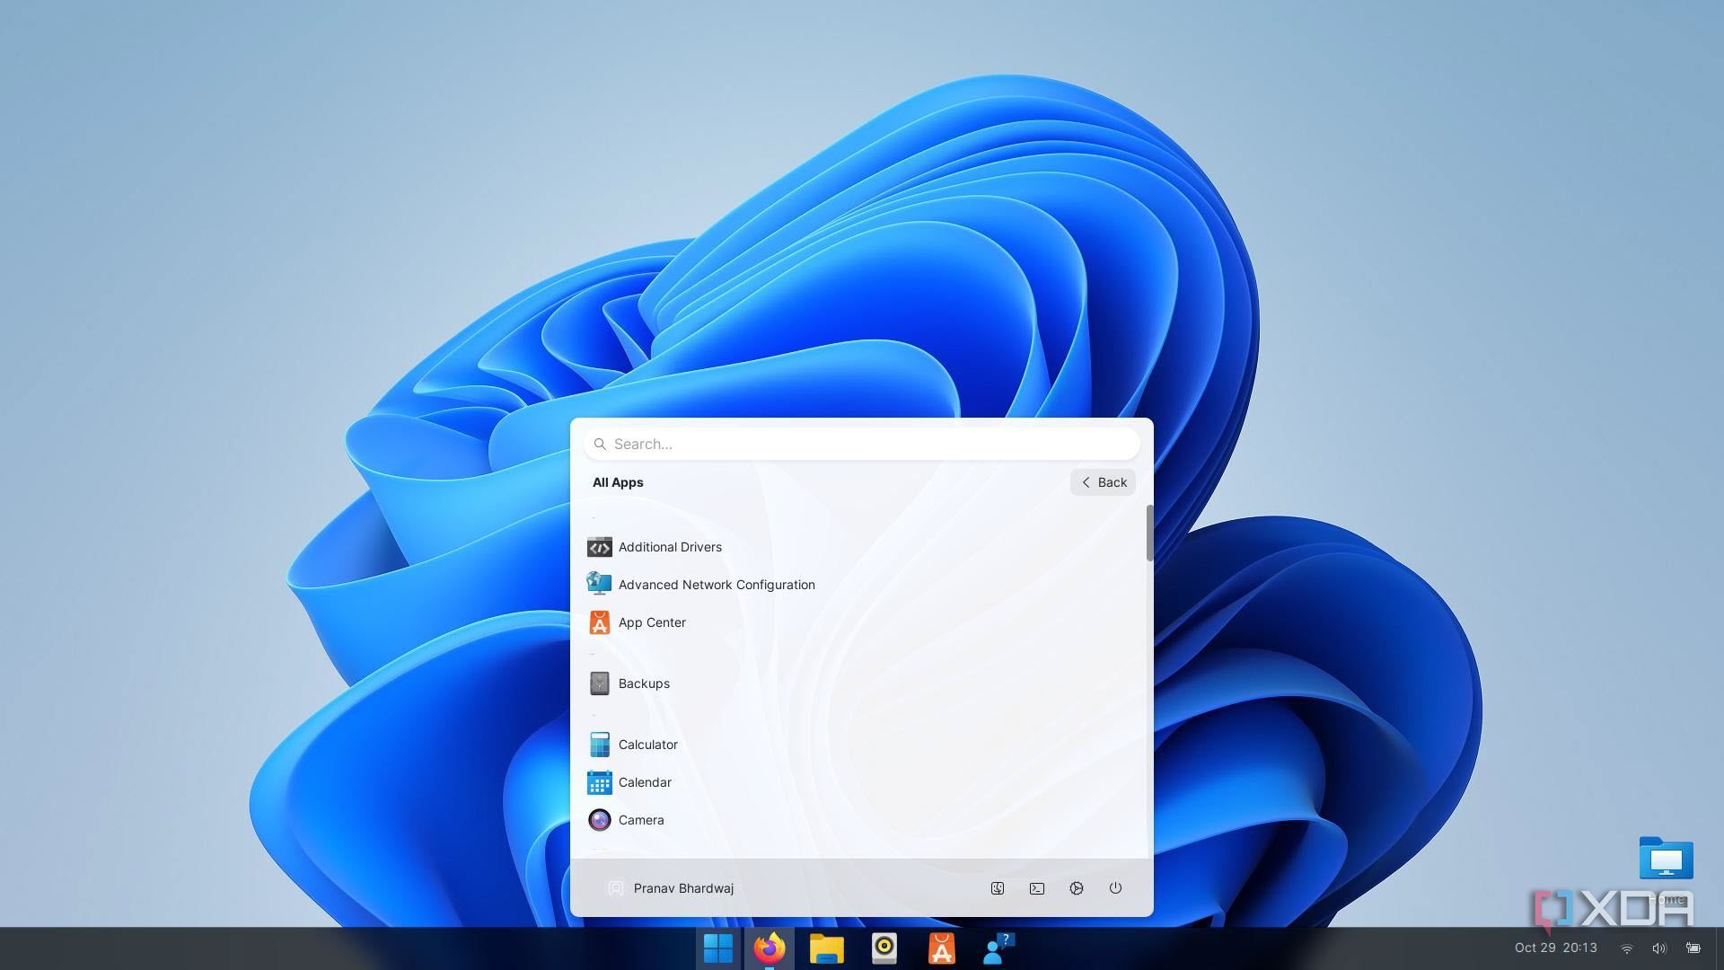Open the file manager taskbar icon
Screen dimensions: 1724x970
pyautogui.click(x=826, y=948)
